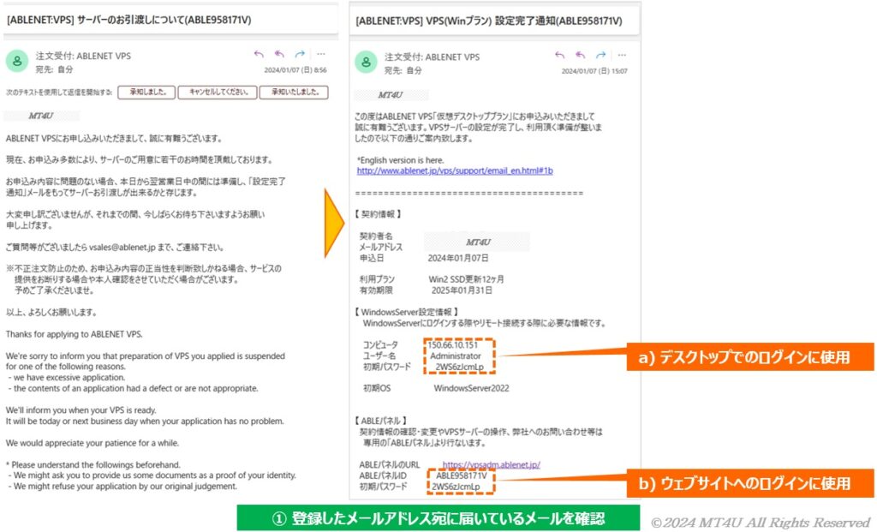877x532 pixels.
Task: Click timestamp 2024/01/07 (日) 8:56
Action: point(295,70)
